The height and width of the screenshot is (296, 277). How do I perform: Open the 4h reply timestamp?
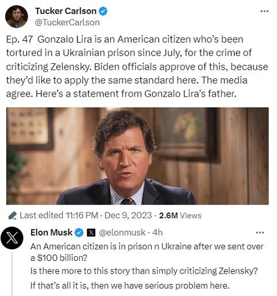pyautogui.click(x=157, y=233)
